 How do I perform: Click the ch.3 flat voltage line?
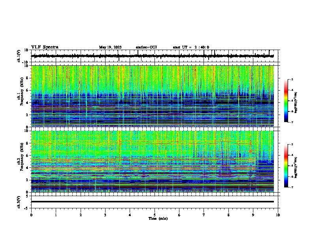(x=153, y=202)
